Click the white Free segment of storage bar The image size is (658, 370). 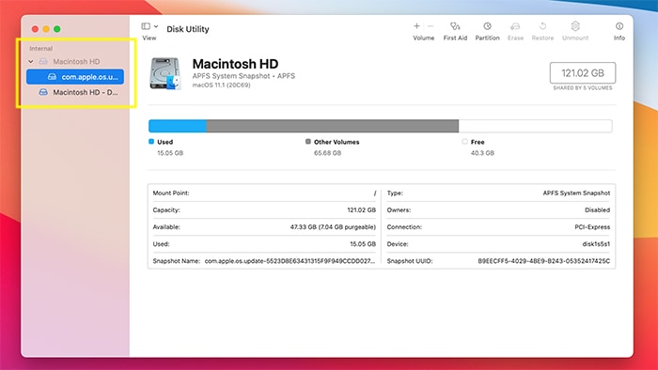pos(535,126)
